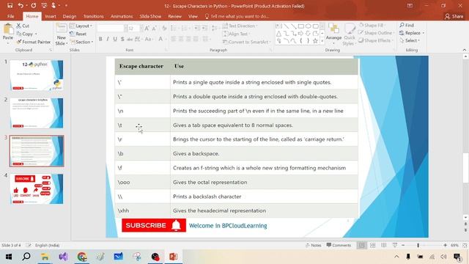Click the Replace button
The width and height of the screenshot is (469, 264).
click(412, 33)
